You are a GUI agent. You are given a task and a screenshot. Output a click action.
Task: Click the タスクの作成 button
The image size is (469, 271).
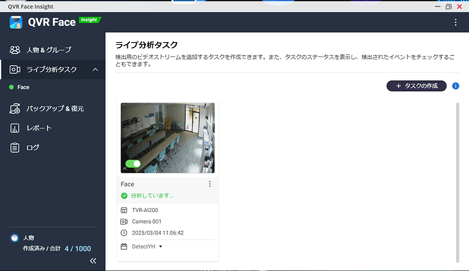coord(417,86)
